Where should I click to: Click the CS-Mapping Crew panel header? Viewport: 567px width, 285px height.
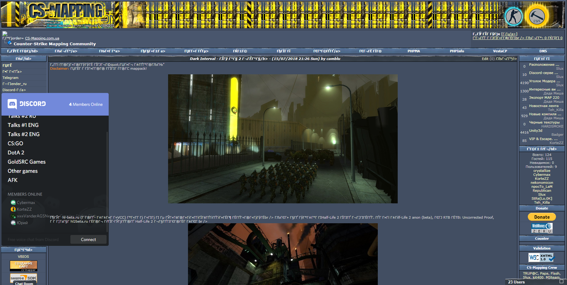coord(542,268)
